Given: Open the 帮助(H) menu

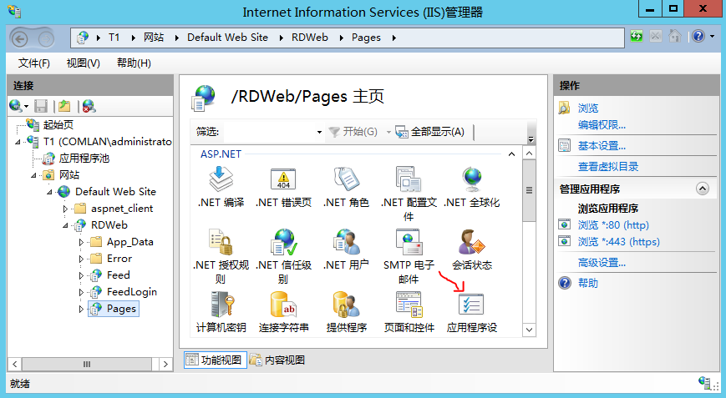Looking at the screenshot, I should [x=134, y=63].
